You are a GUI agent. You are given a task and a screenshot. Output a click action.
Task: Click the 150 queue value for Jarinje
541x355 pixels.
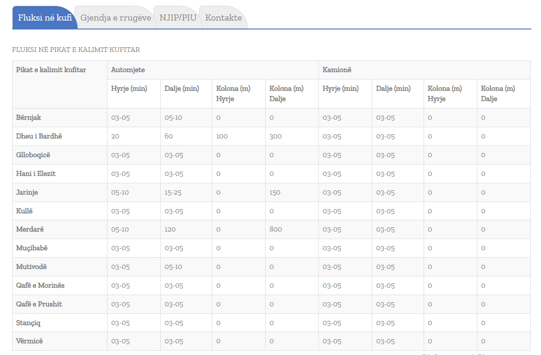pyautogui.click(x=275, y=192)
